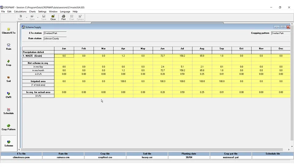Viewport: 294px width, 168px height.
Task: Select the Jan cell for MAIZE row
Action: (64, 56)
